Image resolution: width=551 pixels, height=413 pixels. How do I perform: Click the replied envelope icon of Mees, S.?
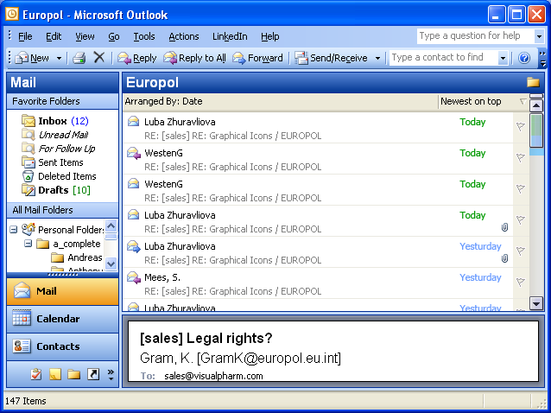tap(134, 277)
